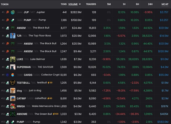Open the MMGA Make Memecoins pair
The width and height of the screenshot is (171, 124).
tap(46, 106)
